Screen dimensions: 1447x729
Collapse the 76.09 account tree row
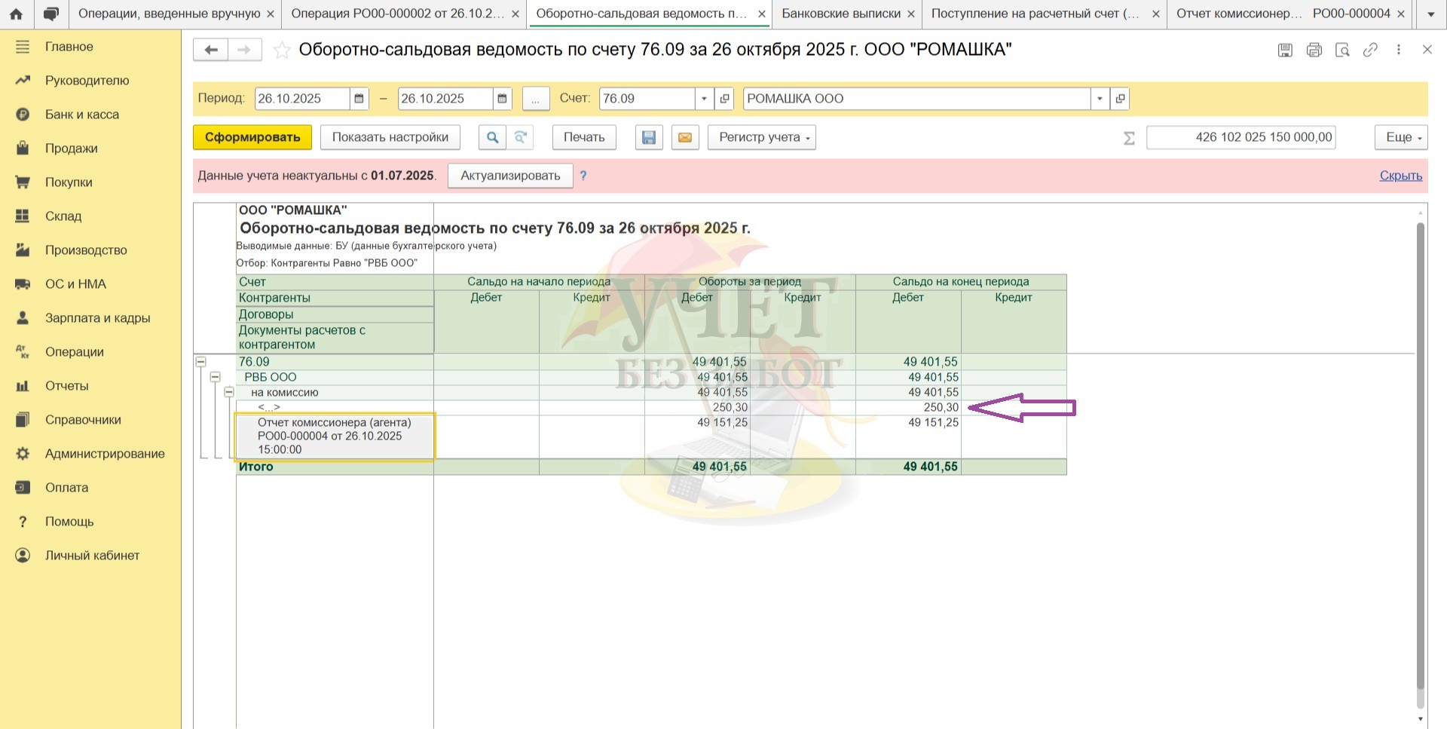click(x=201, y=362)
